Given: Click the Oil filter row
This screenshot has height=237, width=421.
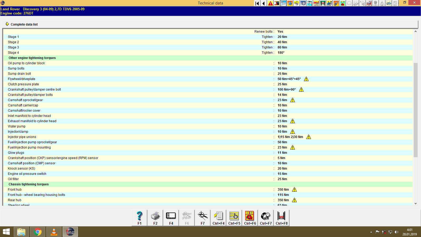Looking at the screenshot, I should [x=208, y=179].
